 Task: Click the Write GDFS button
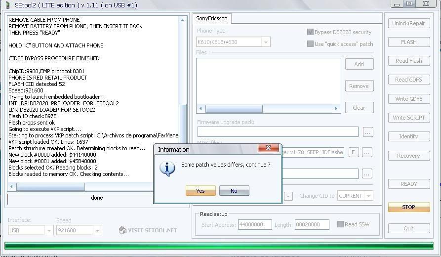[x=409, y=99]
